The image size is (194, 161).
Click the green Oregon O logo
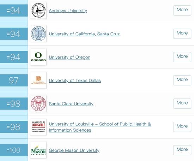click(x=38, y=57)
